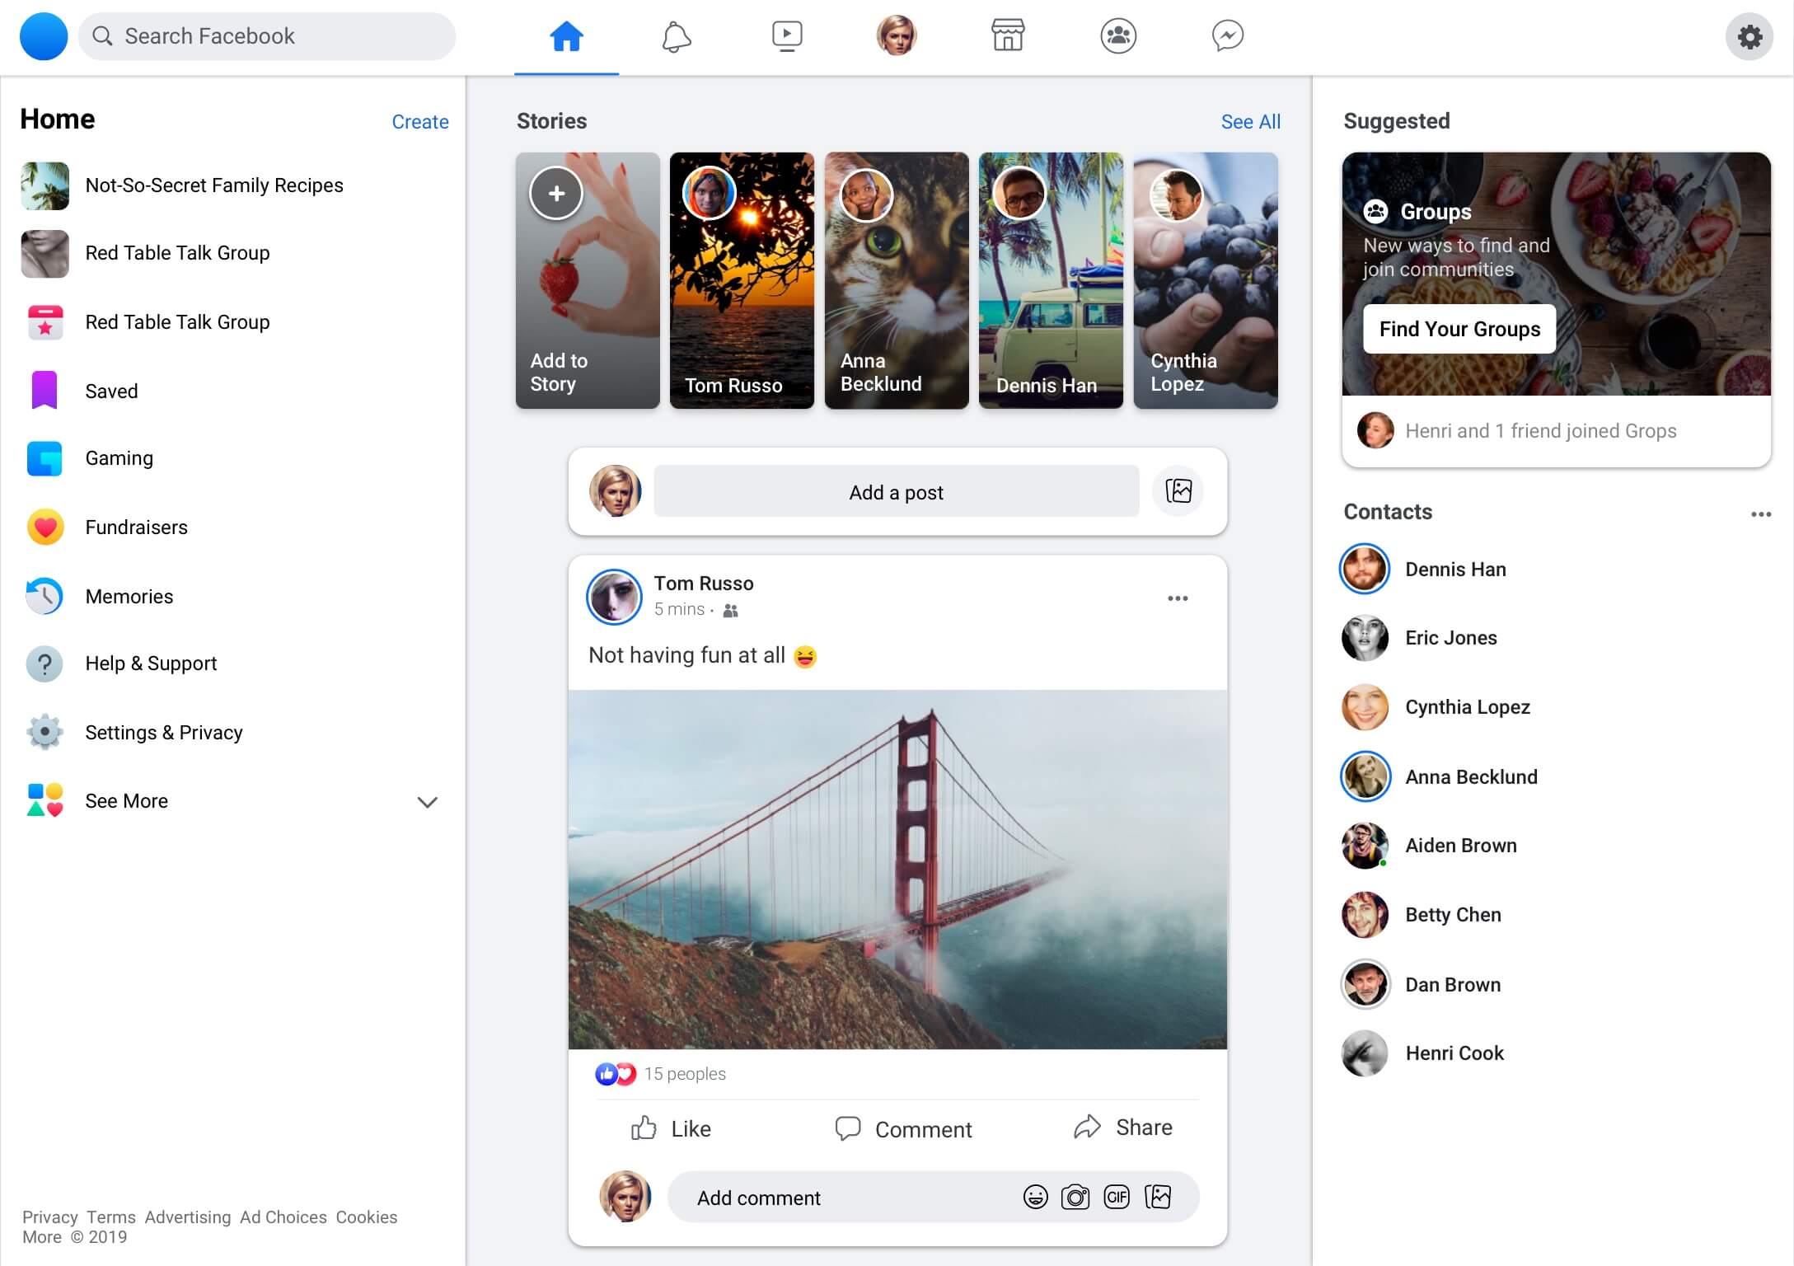Image resolution: width=1794 pixels, height=1266 pixels.
Task: Switch to the Home feed tab
Action: tap(566, 36)
